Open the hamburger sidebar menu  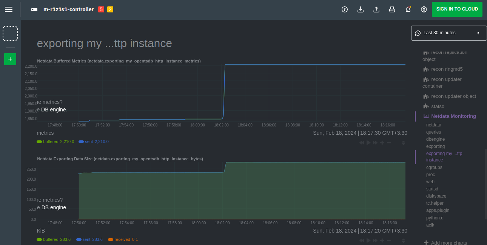click(9, 9)
